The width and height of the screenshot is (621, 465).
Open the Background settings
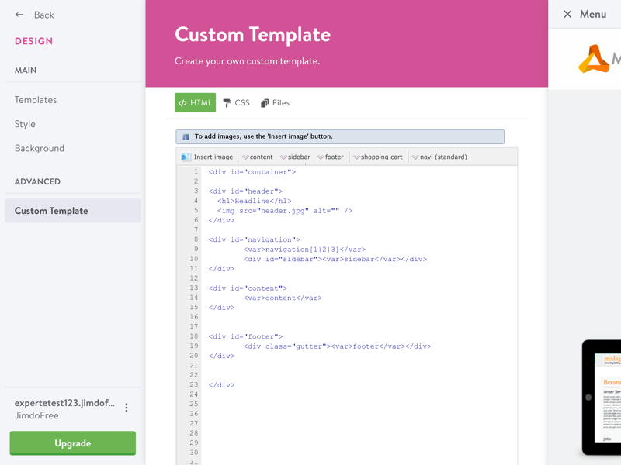click(40, 148)
